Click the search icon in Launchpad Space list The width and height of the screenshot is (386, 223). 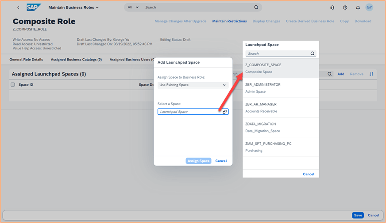(313, 53)
